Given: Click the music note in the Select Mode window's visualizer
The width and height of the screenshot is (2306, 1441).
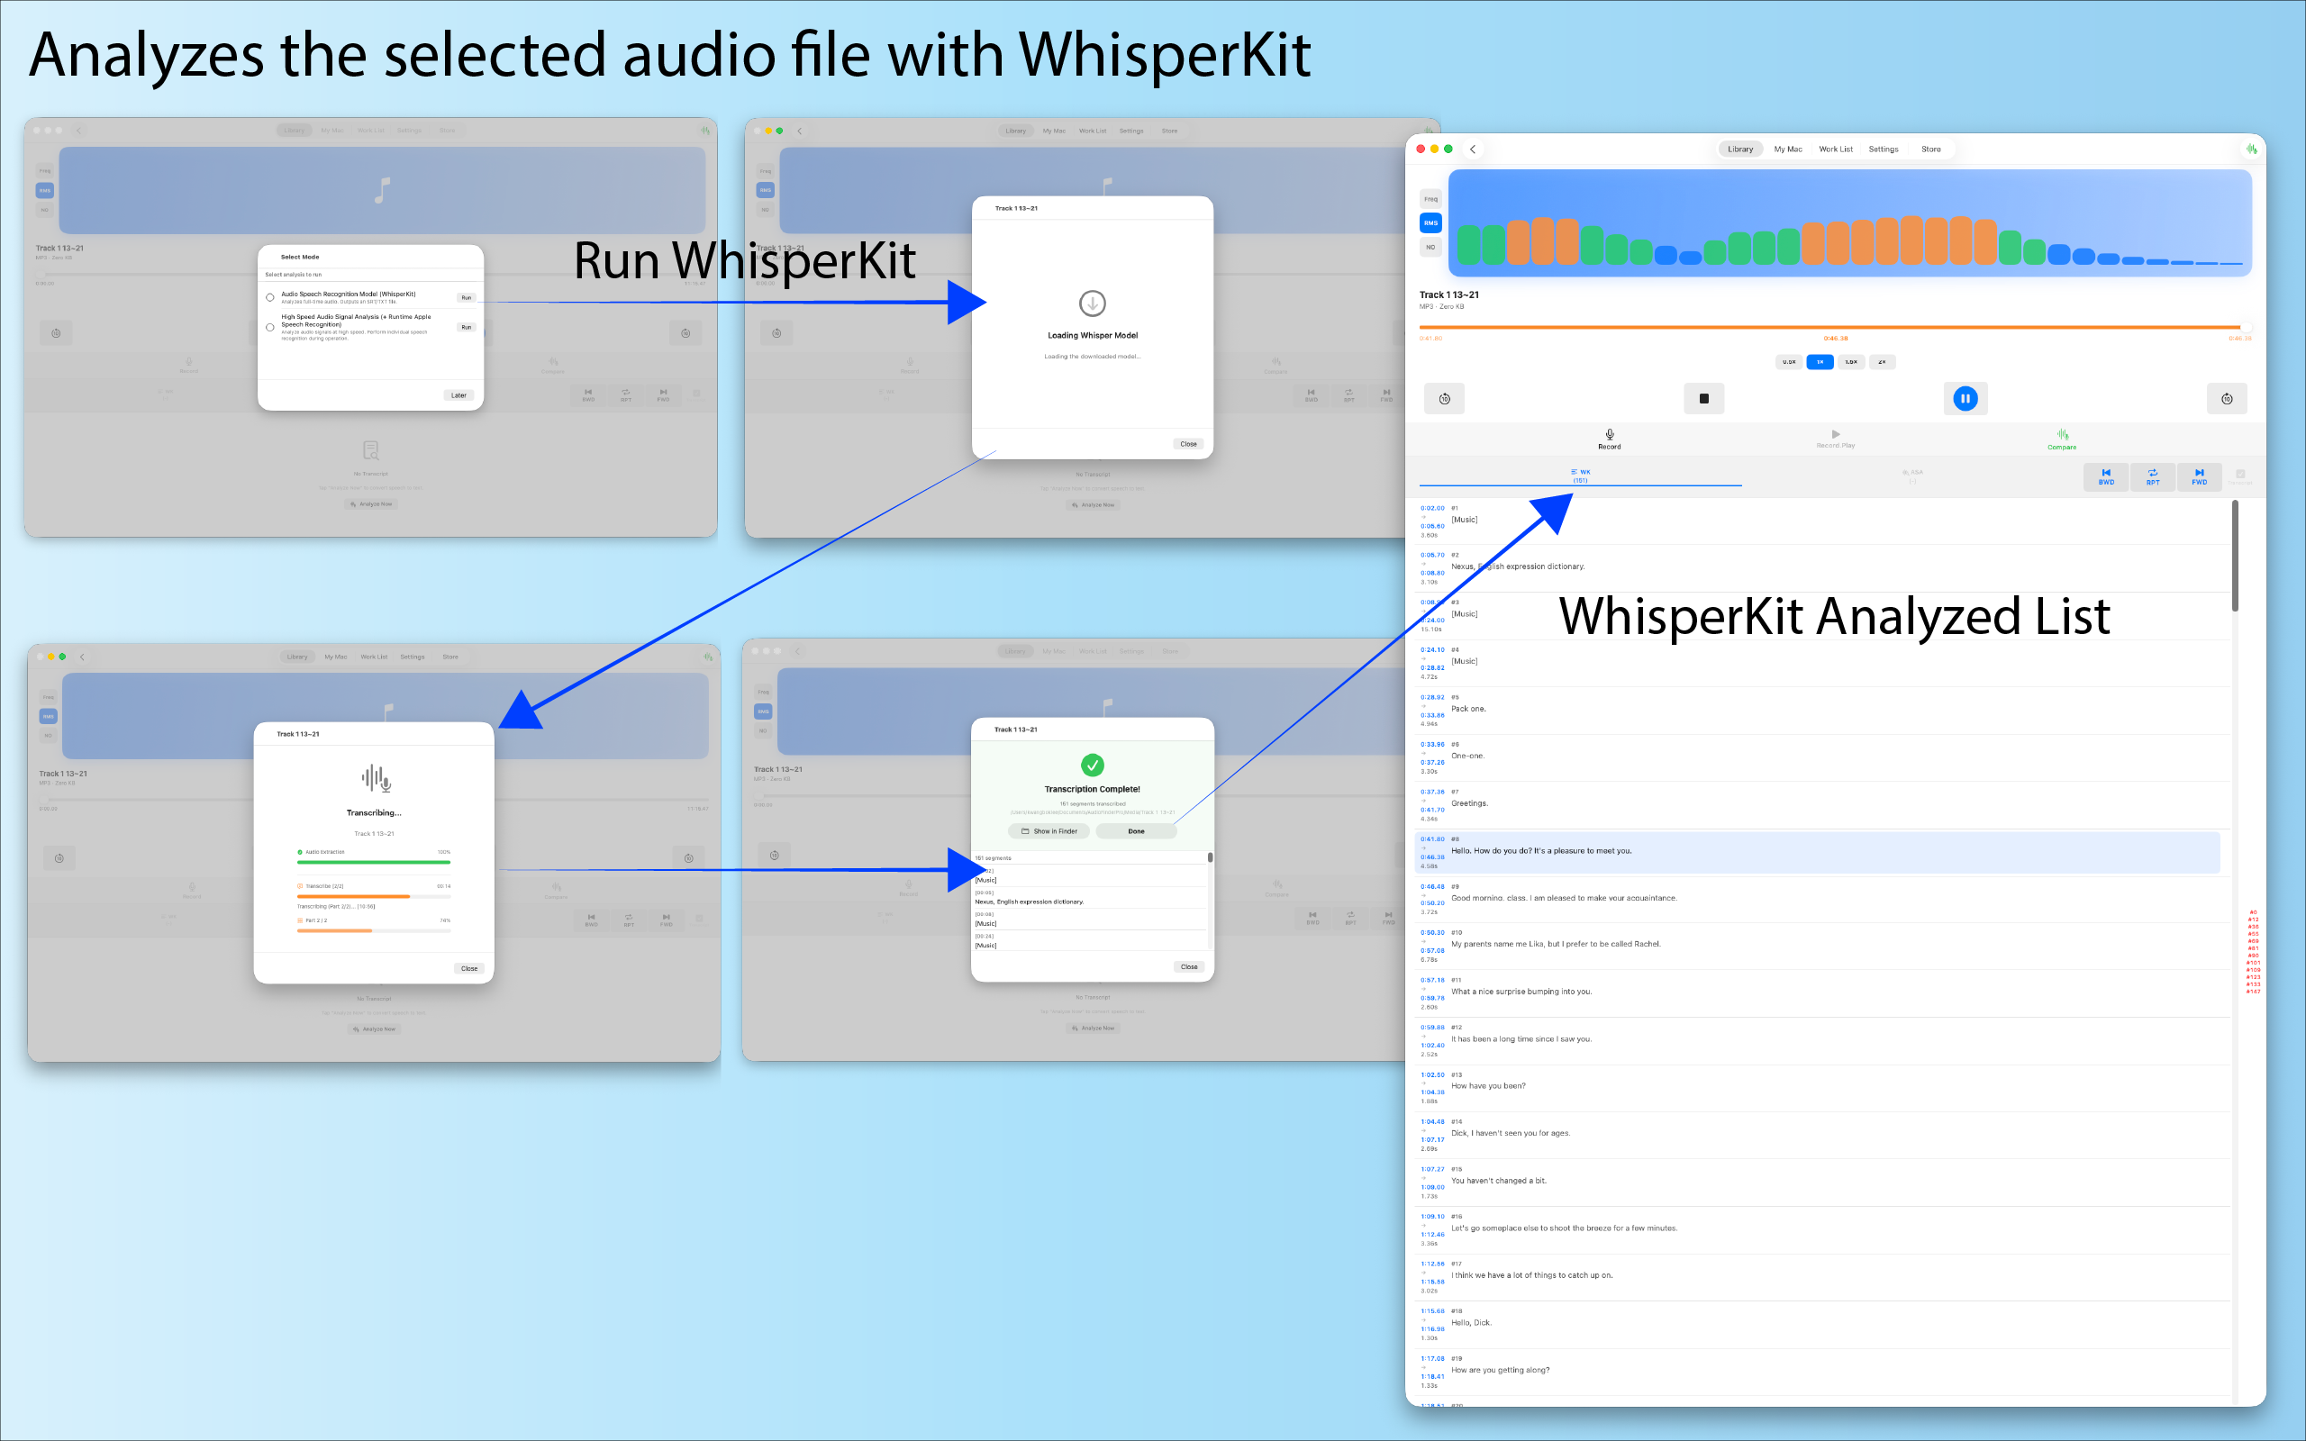Looking at the screenshot, I should (x=382, y=191).
